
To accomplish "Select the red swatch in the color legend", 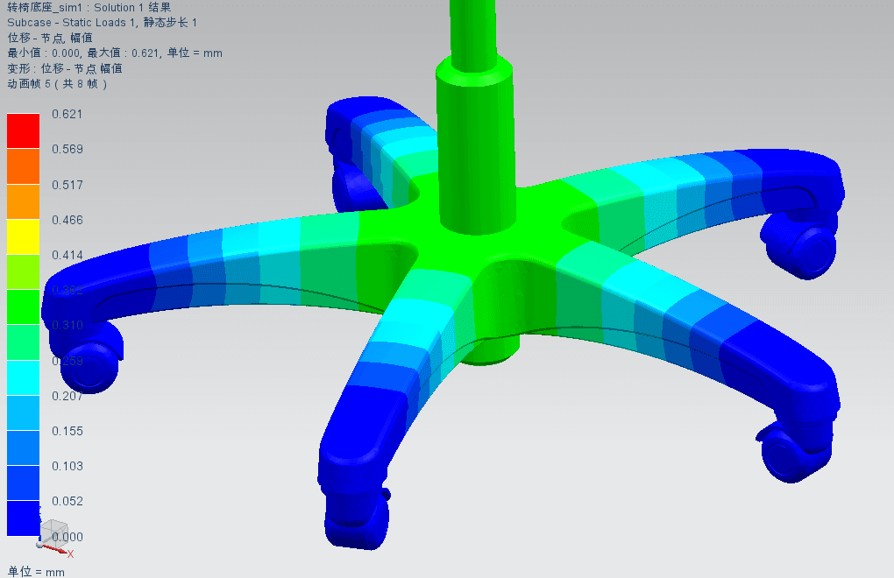I will click(24, 131).
